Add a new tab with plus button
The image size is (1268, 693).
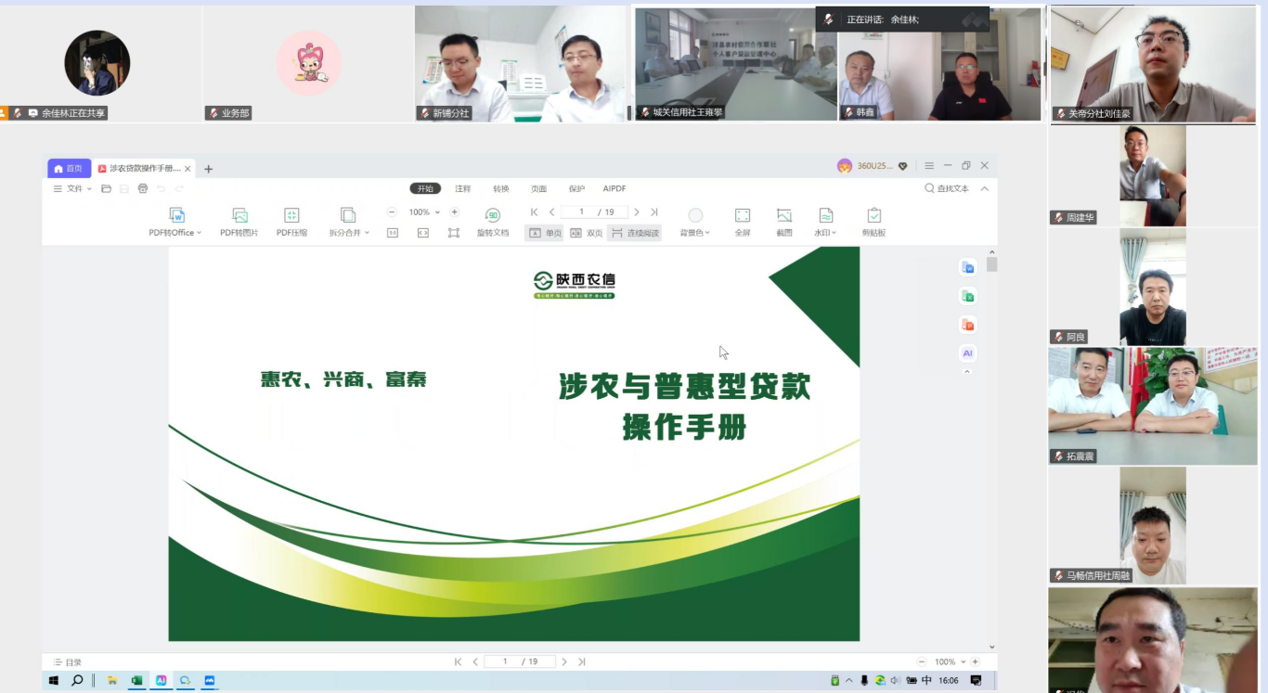[x=208, y=169]
